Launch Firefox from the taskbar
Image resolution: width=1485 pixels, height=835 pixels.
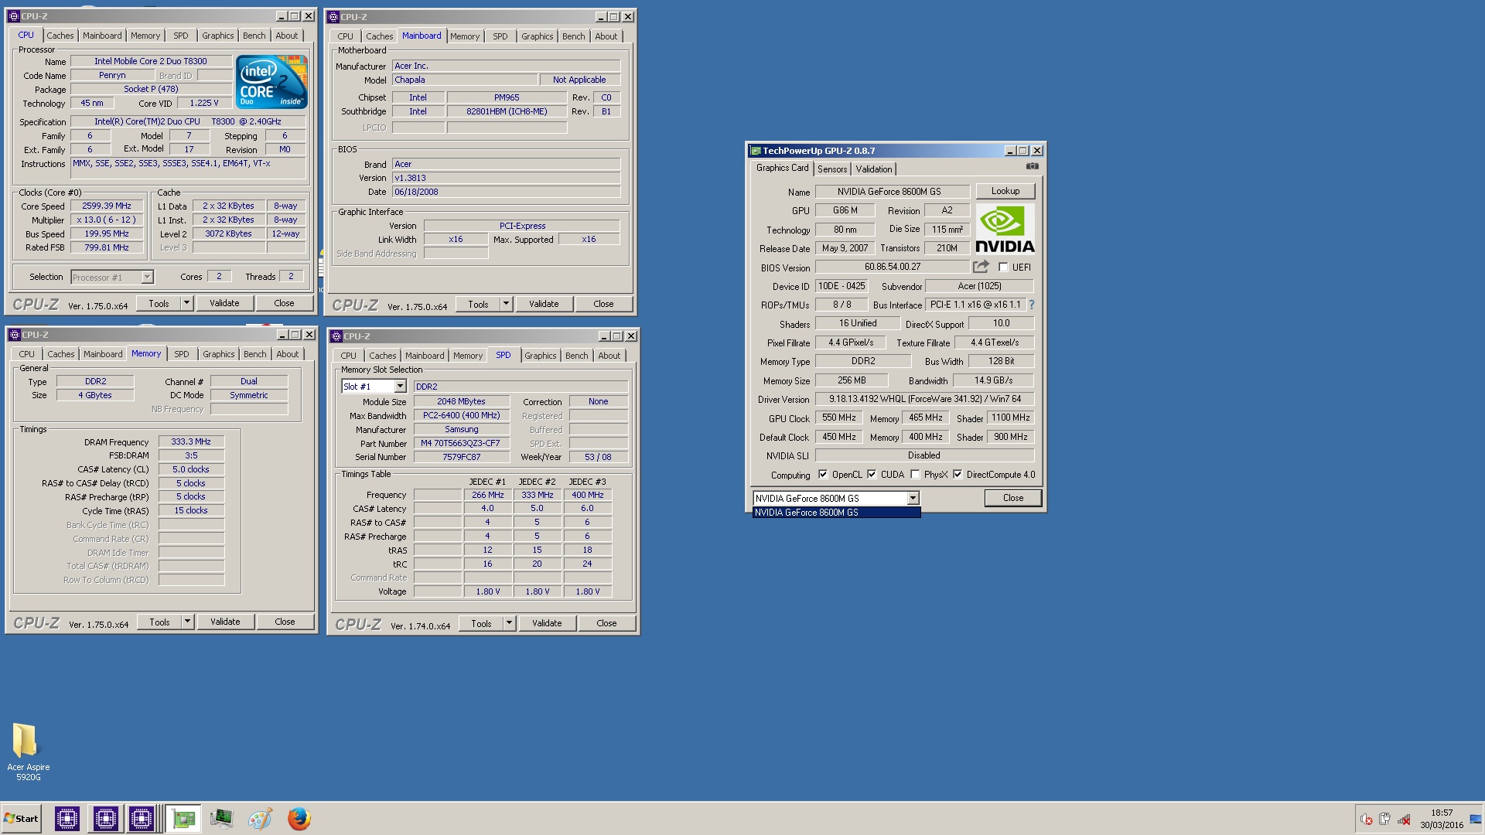pos(299,819)
